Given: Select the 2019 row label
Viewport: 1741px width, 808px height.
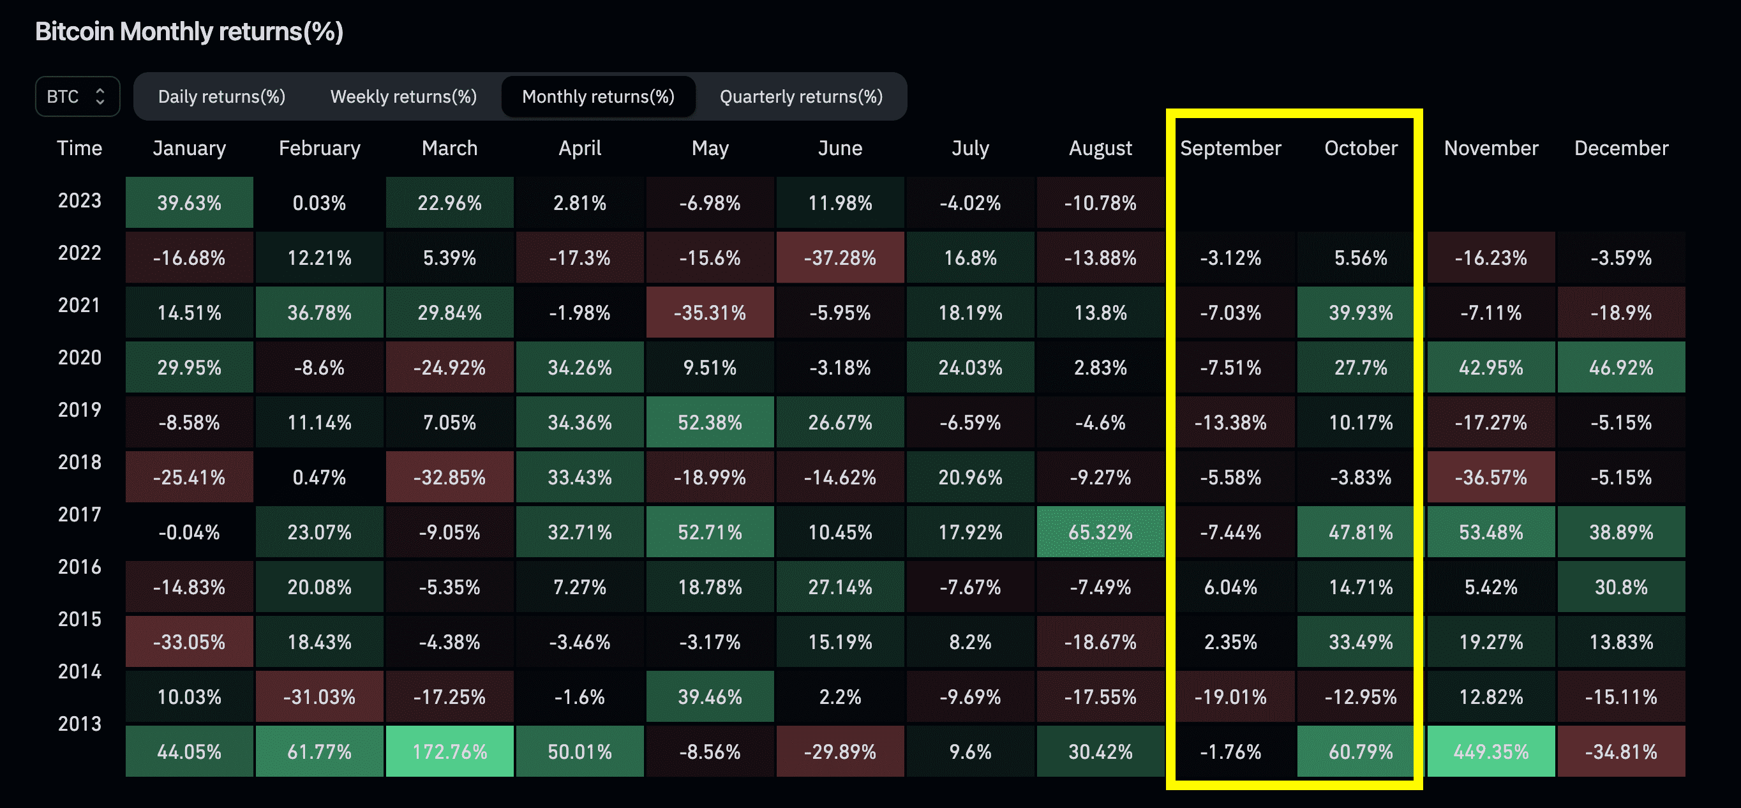Looking at the screenshot, I should click(80, 410).
